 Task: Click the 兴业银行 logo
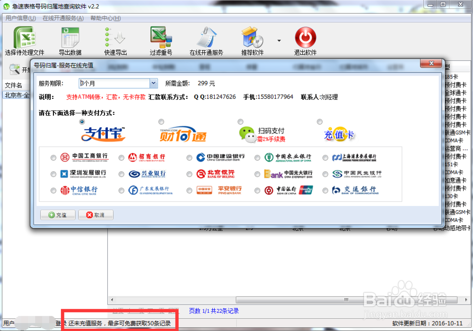pos(147,174)
